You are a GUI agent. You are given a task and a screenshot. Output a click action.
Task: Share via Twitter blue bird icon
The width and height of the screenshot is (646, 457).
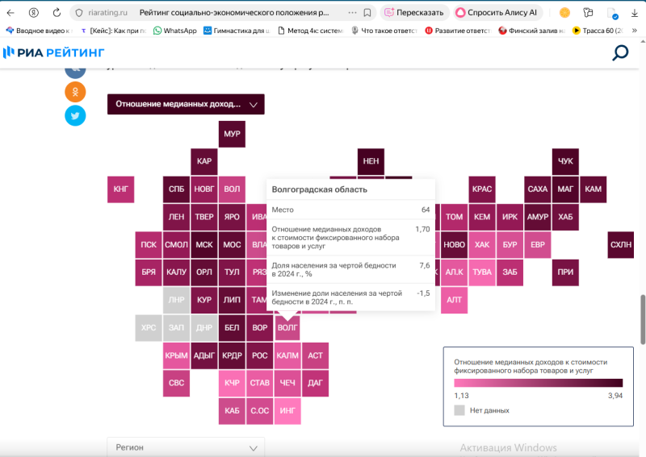[75, 115]
